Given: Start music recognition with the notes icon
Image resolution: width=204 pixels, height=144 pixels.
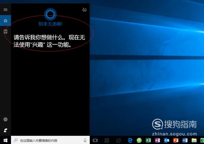Looking at the screenshot, I should pyautogui.click(x=84, y=10).
